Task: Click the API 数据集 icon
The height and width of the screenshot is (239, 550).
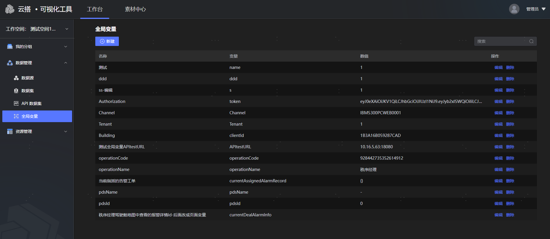Action: coord(16,104)
